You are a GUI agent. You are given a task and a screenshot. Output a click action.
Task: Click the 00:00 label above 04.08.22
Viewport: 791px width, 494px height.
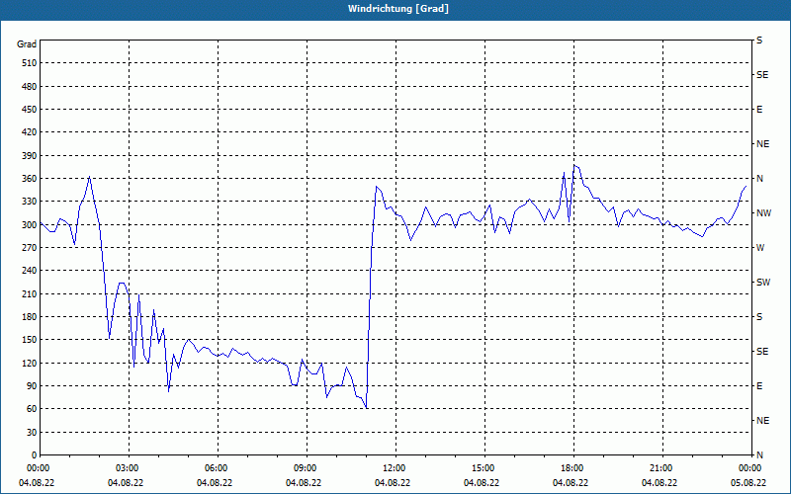pyautogui.click(x=37, y=468)
